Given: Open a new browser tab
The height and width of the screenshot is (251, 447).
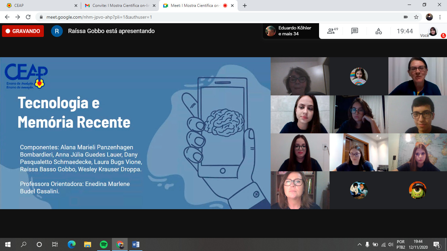Looking at the screenshot, I should tap(245, 6).
